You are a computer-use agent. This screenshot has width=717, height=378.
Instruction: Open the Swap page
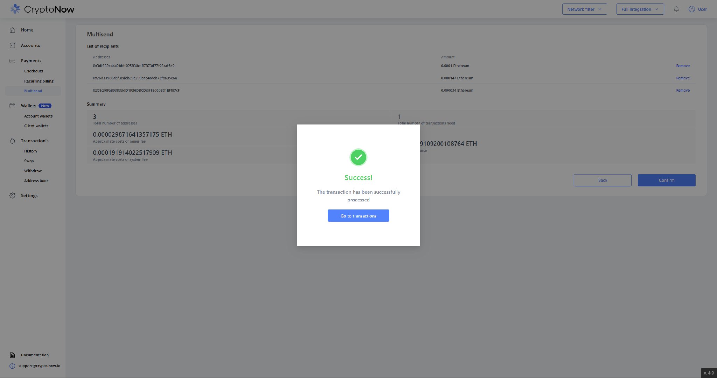[x=29, y=161]
